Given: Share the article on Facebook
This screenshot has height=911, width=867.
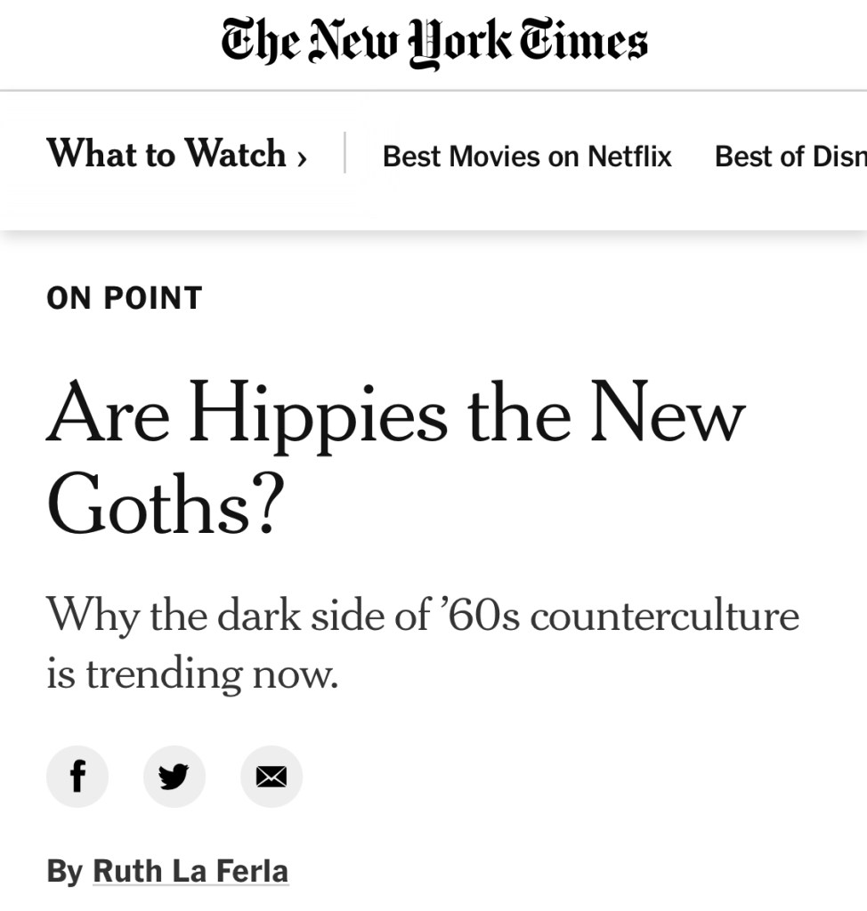Looking at the screenshot, I should coord(77,777).
